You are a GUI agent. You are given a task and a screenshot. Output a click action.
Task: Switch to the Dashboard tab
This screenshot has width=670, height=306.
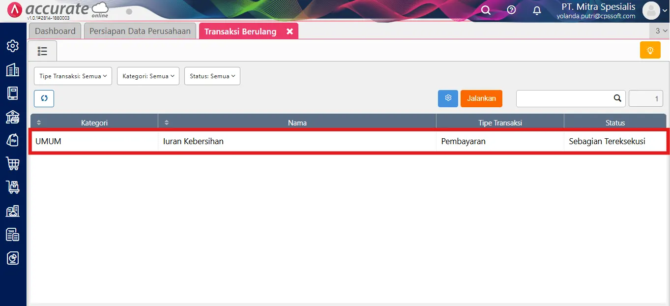55,31
